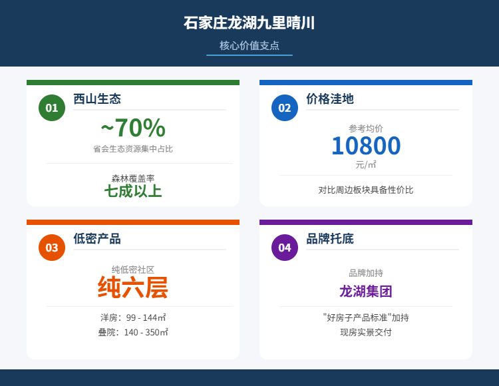This screenshot has height=386, width=499.
Task: Select the text 对比周边板块具备性价比
Action: (x=366, y=190)
